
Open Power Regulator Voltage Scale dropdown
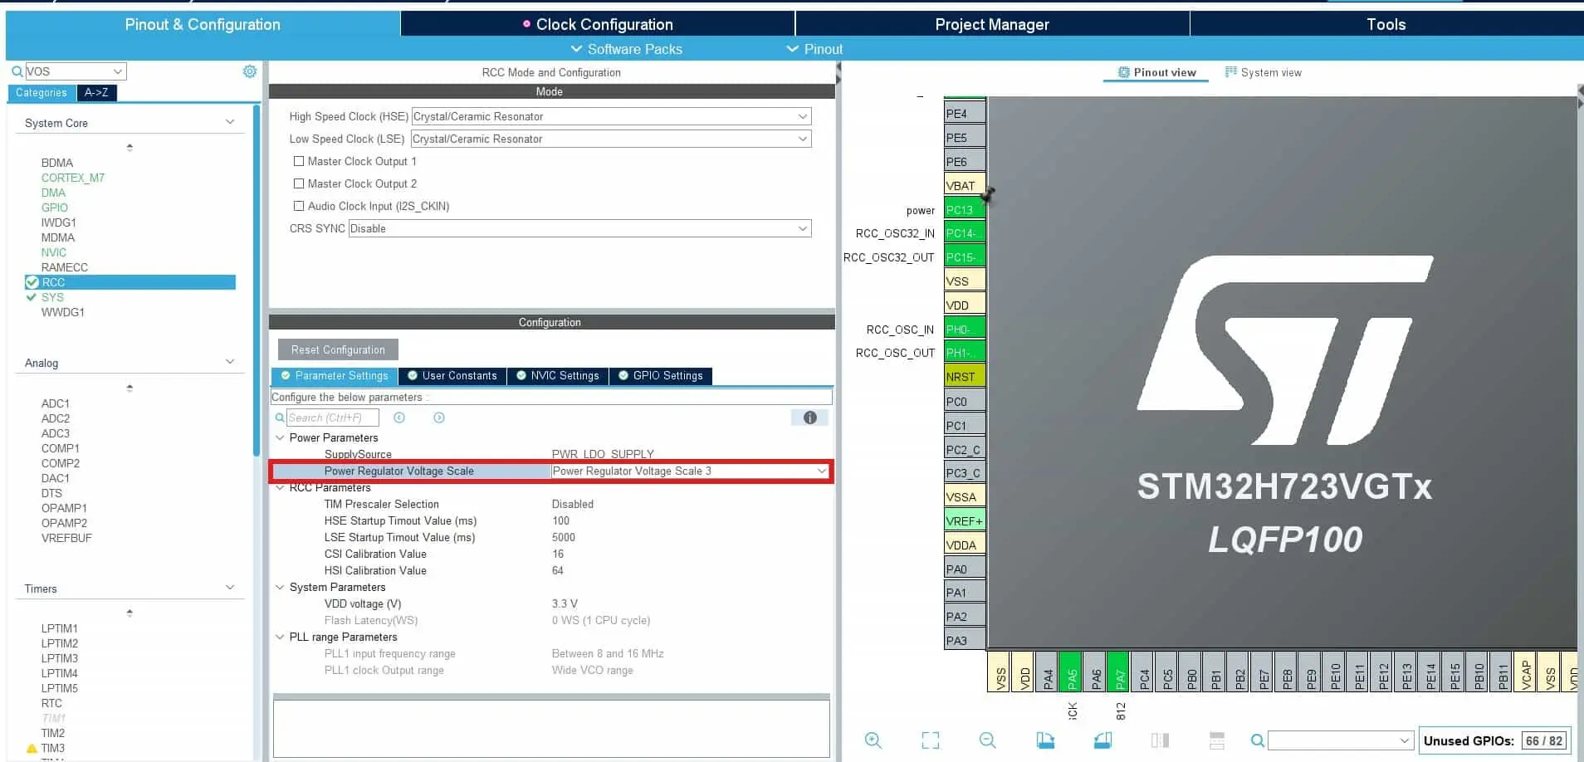click(x=690, y=471)
